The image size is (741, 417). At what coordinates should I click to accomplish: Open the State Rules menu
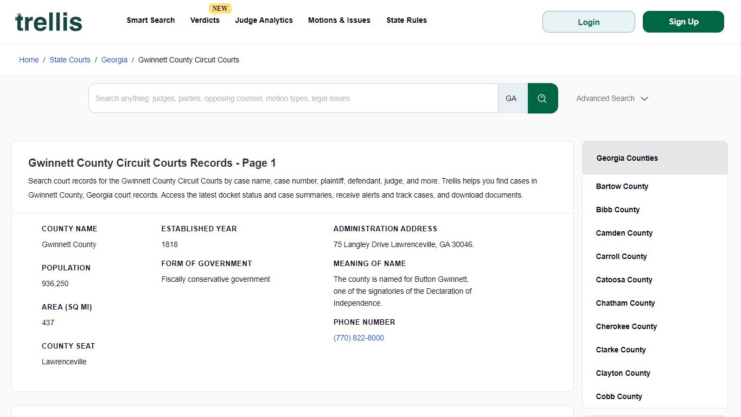(406, 20)
